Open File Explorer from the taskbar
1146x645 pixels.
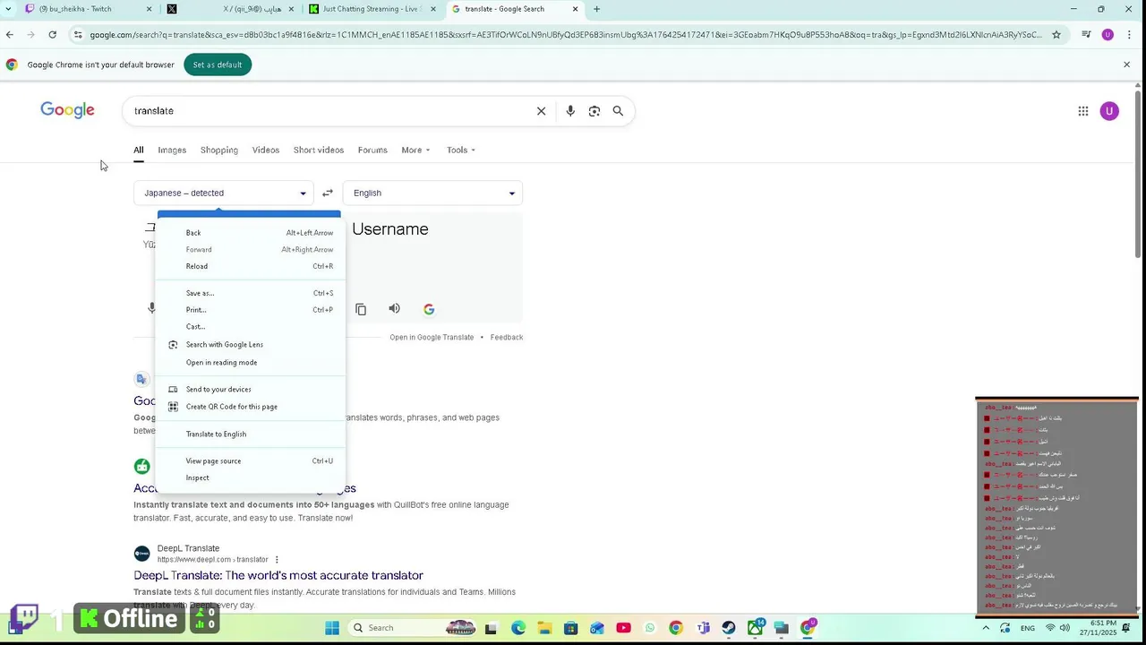coord(544,627)
